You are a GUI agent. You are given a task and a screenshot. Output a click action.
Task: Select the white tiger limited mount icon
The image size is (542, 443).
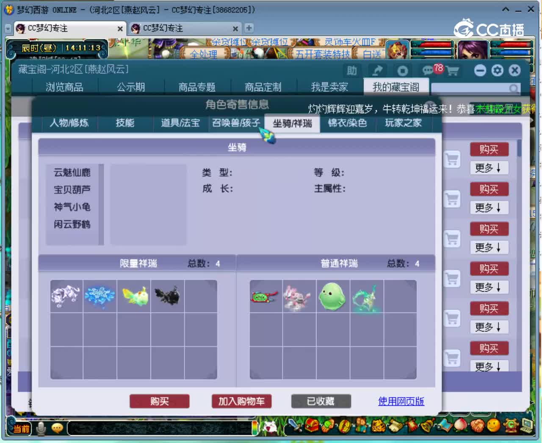pyautogui.click(x=66, y=296)
